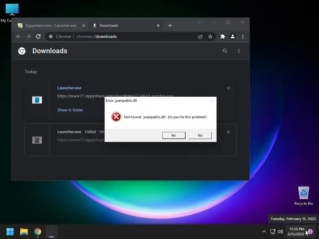Minimize the Chrome window
319x239 pixels.
point(214,22)
